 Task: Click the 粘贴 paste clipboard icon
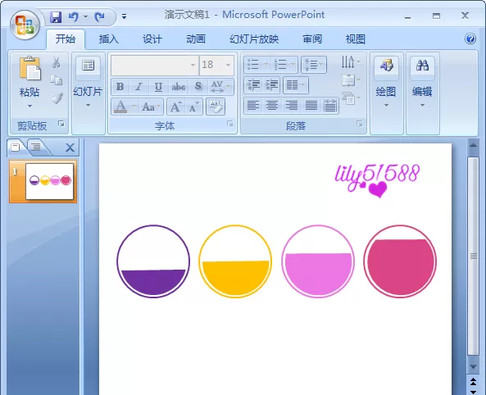tap(30, 68)
